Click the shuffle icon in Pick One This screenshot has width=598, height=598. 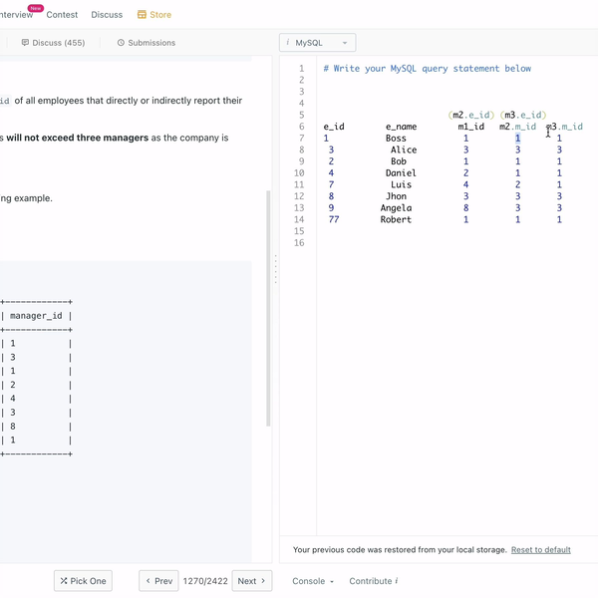(64, 581)
